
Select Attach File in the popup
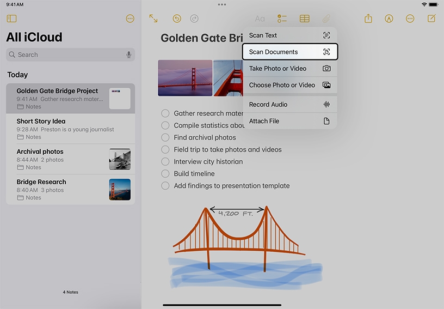click(x=290, y=121)
